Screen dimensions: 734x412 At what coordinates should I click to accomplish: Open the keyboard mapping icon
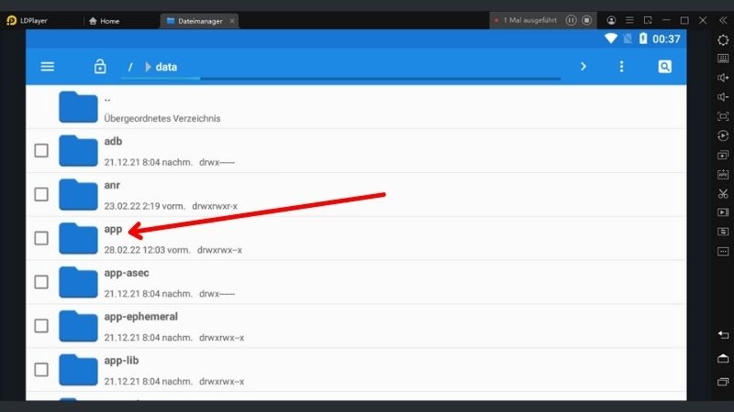pos(723,59)
